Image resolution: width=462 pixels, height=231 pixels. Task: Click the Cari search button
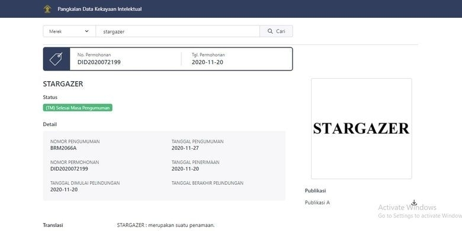tap(276, 31)
